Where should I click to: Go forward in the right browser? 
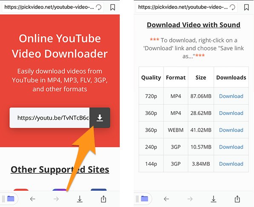(190, 199)
